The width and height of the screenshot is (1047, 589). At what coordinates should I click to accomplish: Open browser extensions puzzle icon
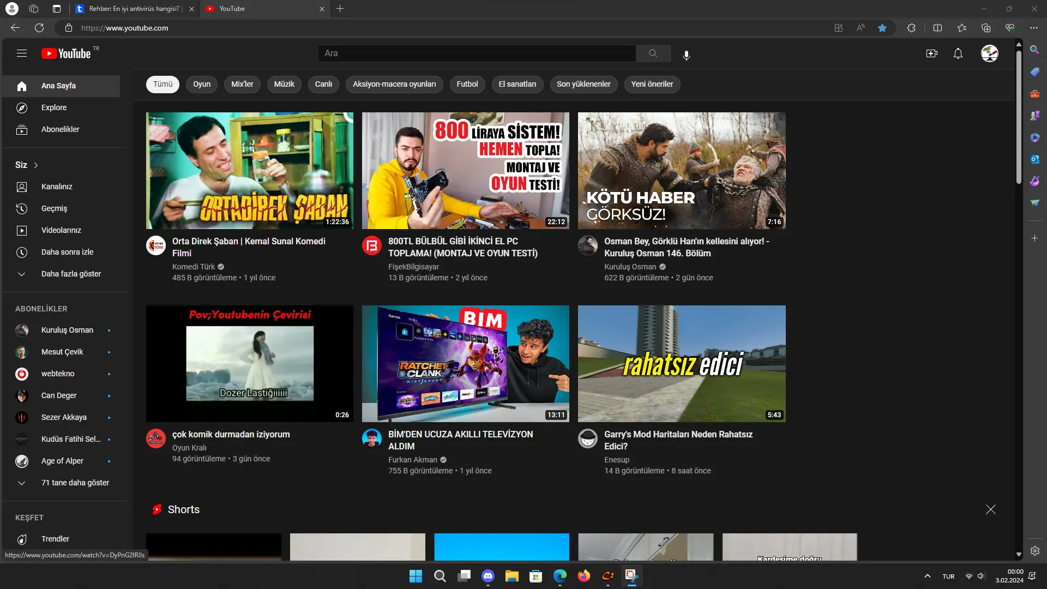pyautogui.click(x=911, y=28)
